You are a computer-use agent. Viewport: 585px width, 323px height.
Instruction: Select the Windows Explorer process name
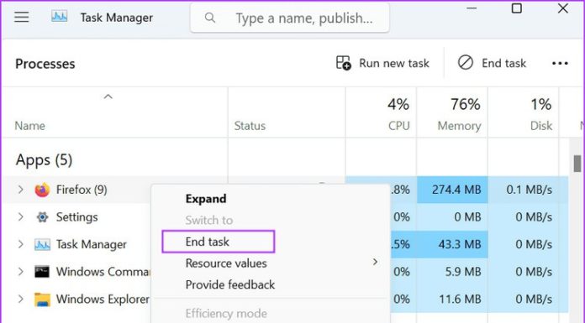(103, 300)
